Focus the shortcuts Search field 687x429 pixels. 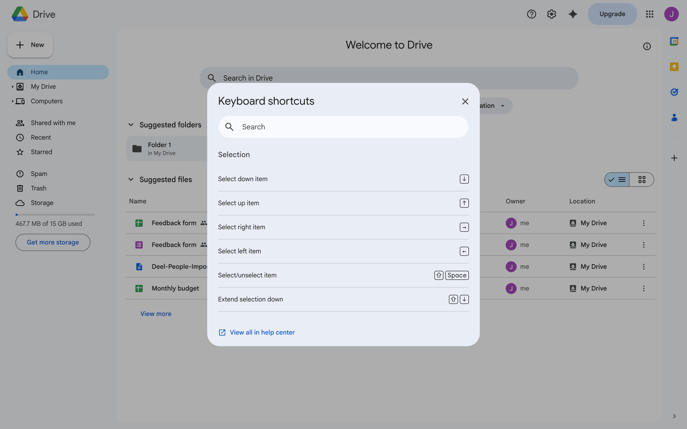click(343, 127)
